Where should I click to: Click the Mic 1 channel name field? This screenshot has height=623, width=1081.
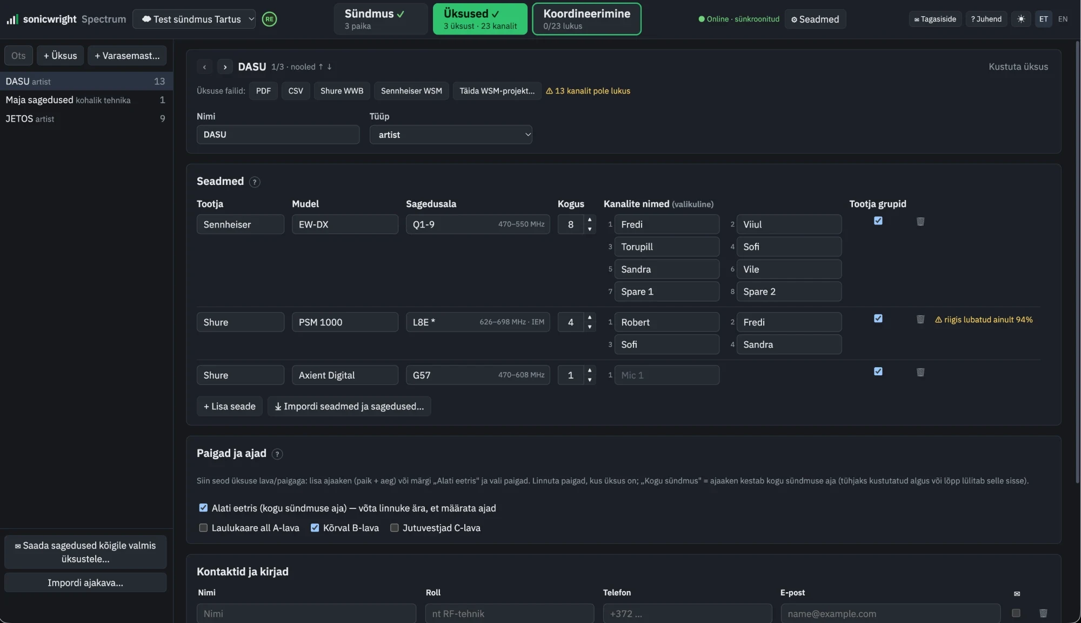666,375
